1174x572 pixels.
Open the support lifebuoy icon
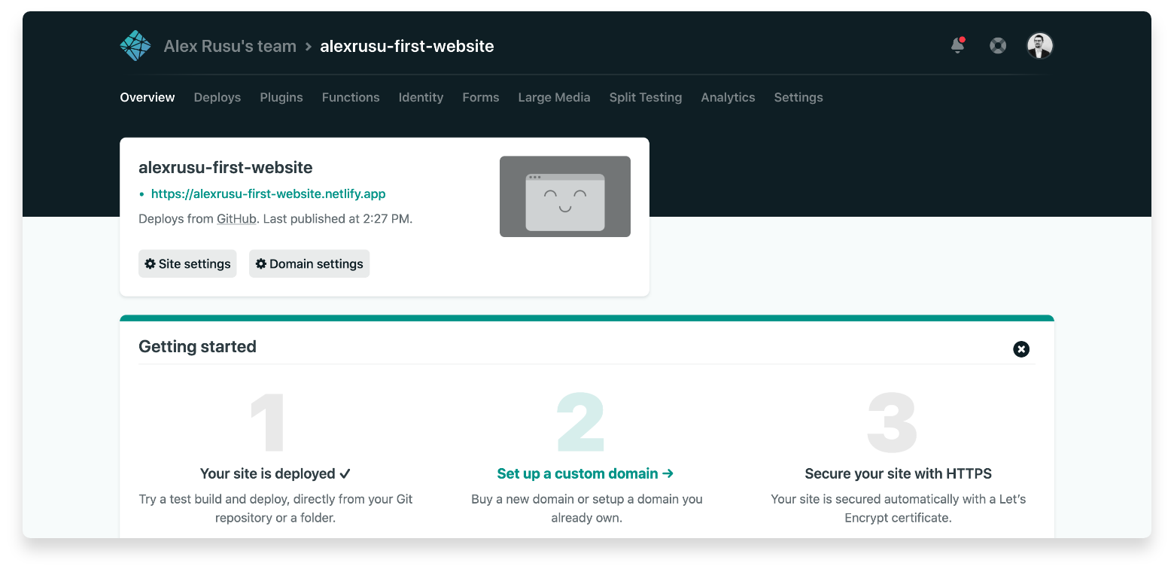tap(998, 46)
